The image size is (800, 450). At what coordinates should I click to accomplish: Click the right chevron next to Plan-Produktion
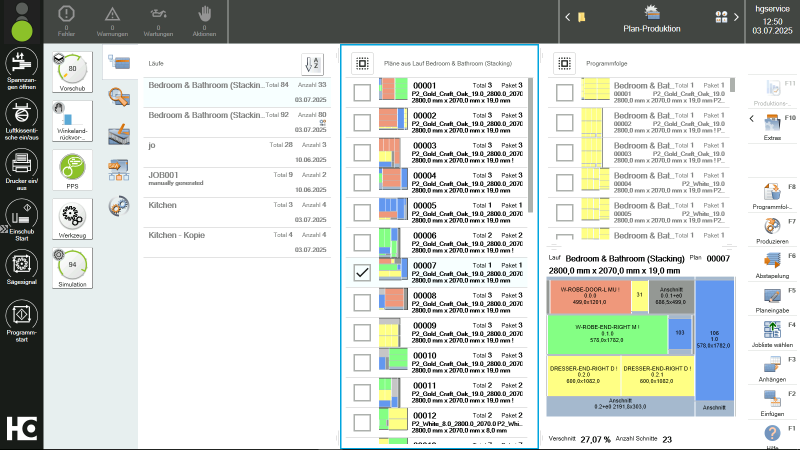click(736, 17)
